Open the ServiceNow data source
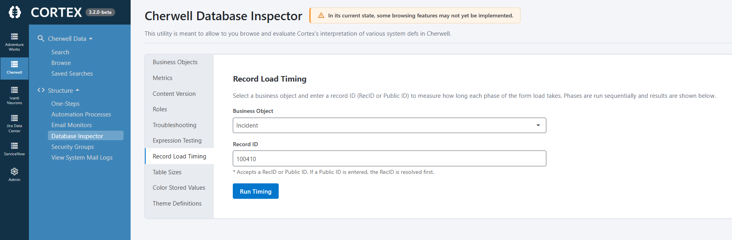The width and height of the screenshot is (732, 240). [x=14, y=149]
